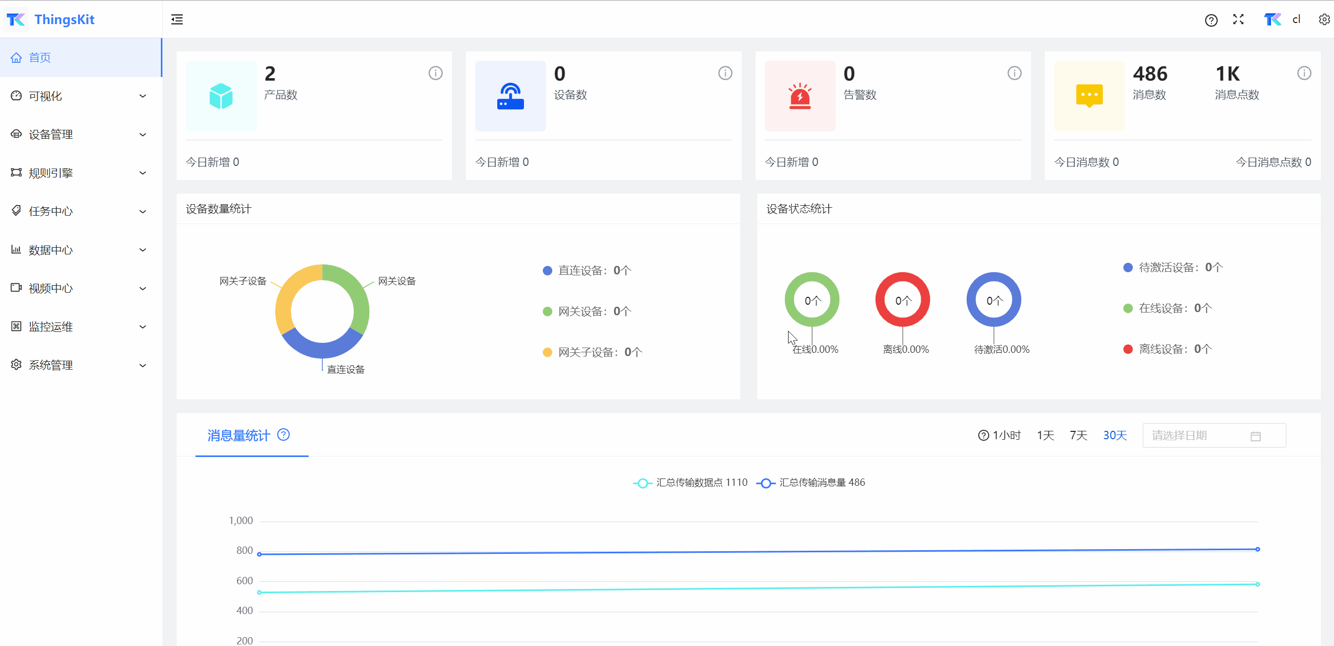1334x646 pixels.
Task: Click 网关设备 legend green dot
Action: [548, 311]
